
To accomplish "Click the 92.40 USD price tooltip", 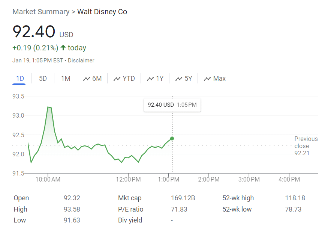I will pos(172,105).
